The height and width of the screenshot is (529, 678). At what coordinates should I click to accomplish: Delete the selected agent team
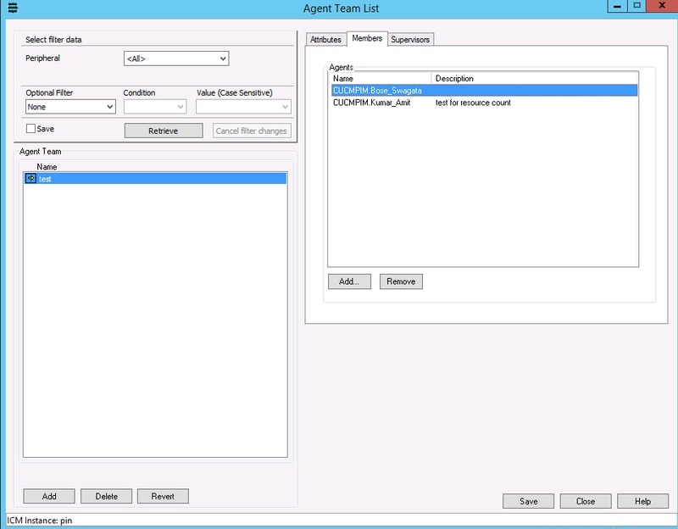[107, 496]
